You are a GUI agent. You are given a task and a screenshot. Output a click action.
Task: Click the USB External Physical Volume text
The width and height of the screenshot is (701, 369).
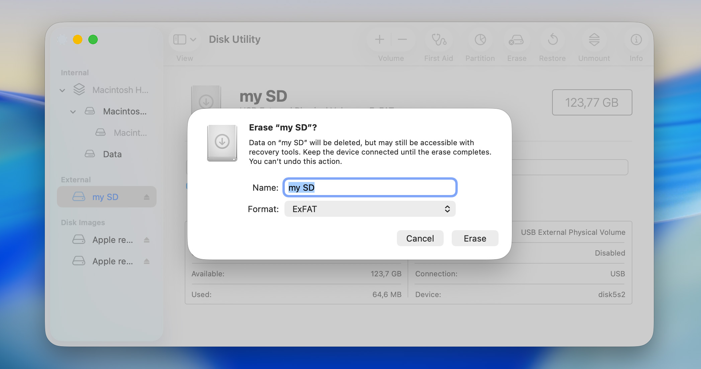[573, 232]
